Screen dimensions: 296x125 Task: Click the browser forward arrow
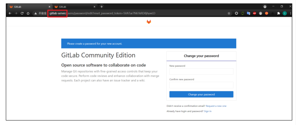click(x=16, y=13)
